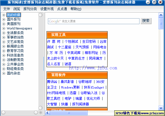Open the 中草药名方 link
This screenshot has height=116, width=165.
(x=76, y=58)
